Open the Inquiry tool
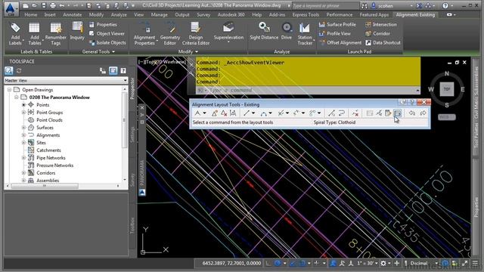 click(x=77, y=31)
